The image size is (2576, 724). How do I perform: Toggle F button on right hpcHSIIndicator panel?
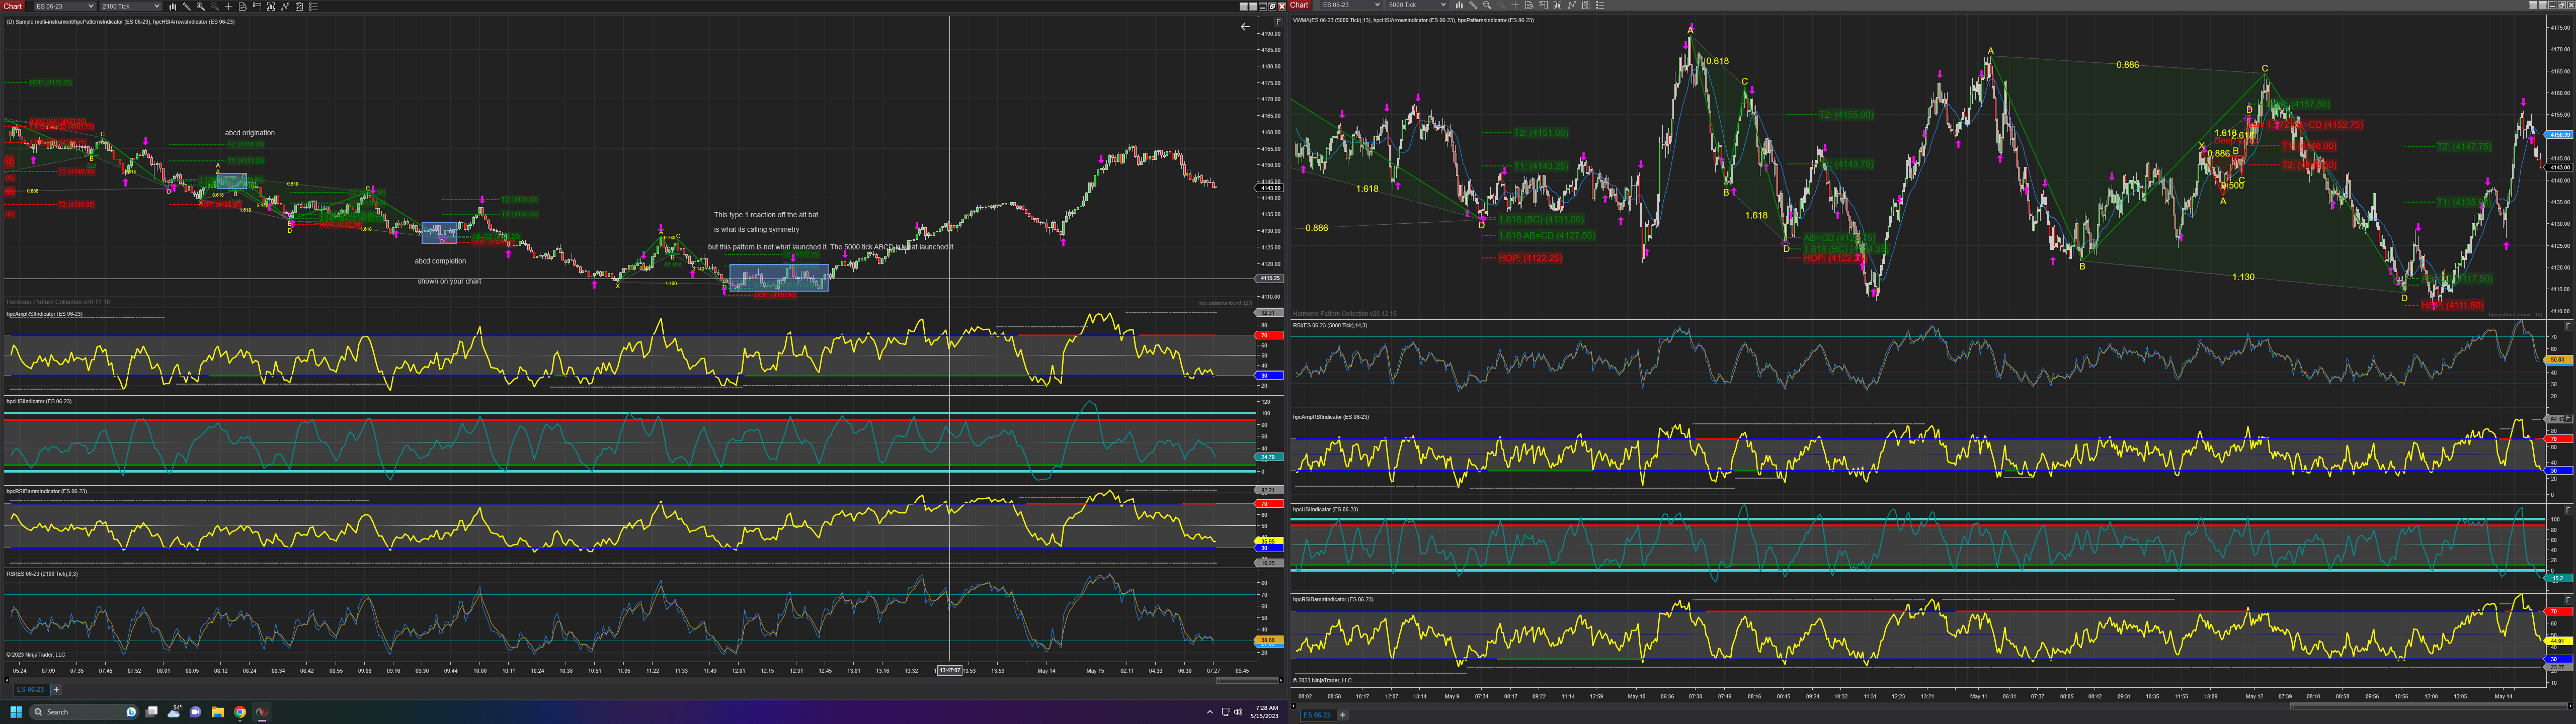point(2567,510)
